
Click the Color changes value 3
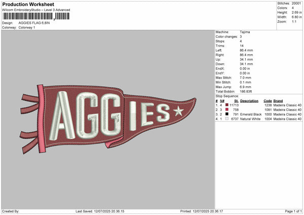pyautogui.click(x=241, y=37)
